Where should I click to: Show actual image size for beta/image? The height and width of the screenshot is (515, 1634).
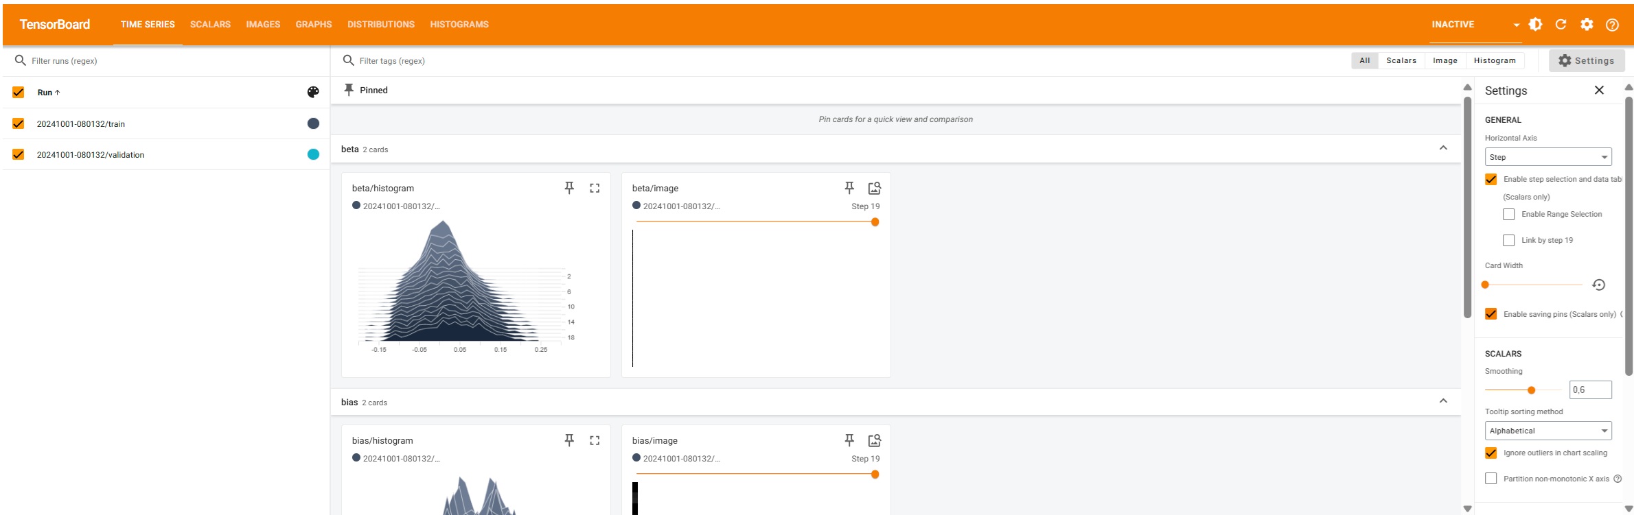(x=874, y=188)
